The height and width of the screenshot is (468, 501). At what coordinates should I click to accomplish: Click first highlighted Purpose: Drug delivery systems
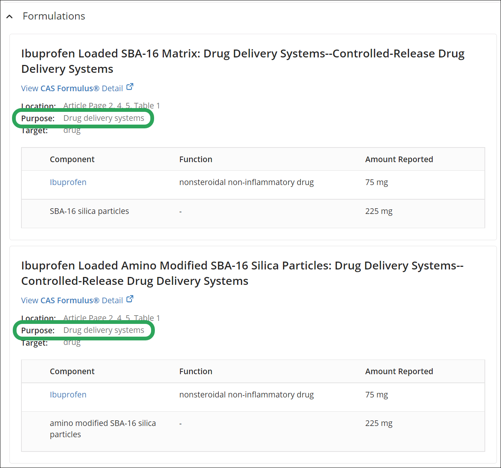tap(83, 118)
